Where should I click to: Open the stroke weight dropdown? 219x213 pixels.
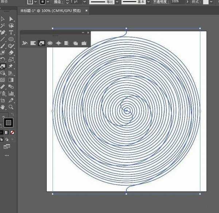point(84,2)
